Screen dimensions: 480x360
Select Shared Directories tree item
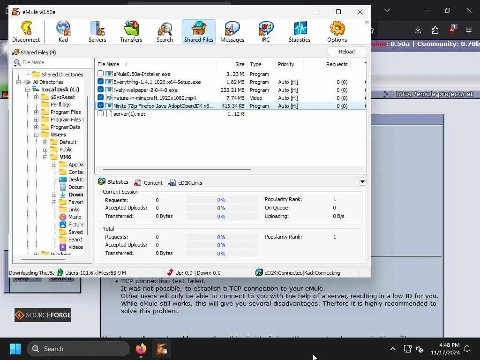pyautogui.click(x=62, y=75)
